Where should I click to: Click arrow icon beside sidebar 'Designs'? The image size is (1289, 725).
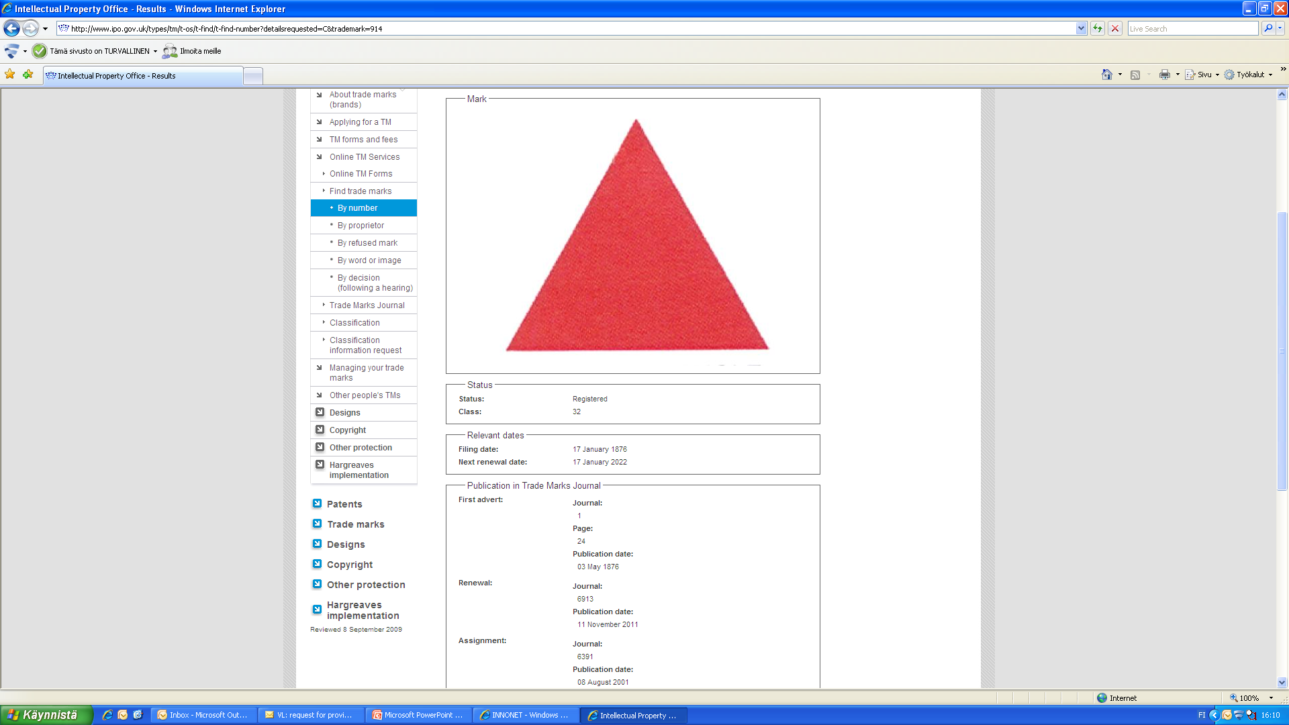tap(320, 412)
